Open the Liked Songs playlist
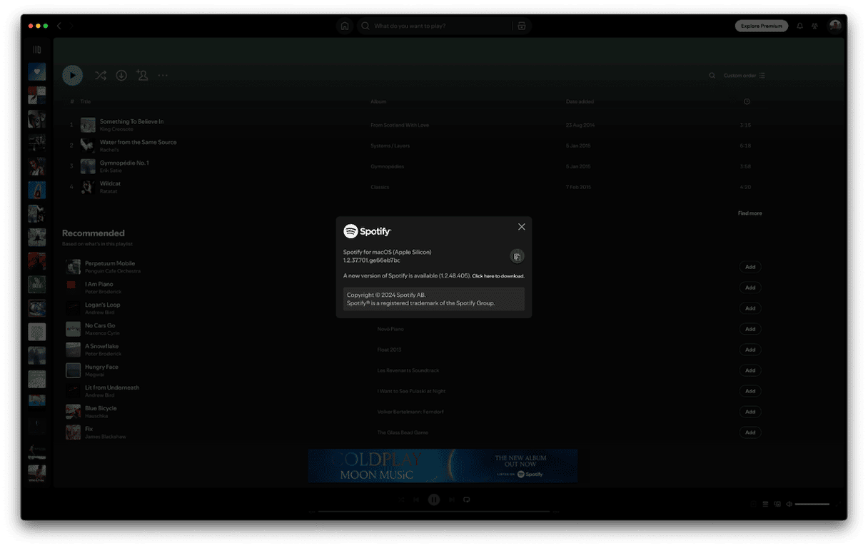The height and width of the screenshot is (548, 868). (37, 72)
